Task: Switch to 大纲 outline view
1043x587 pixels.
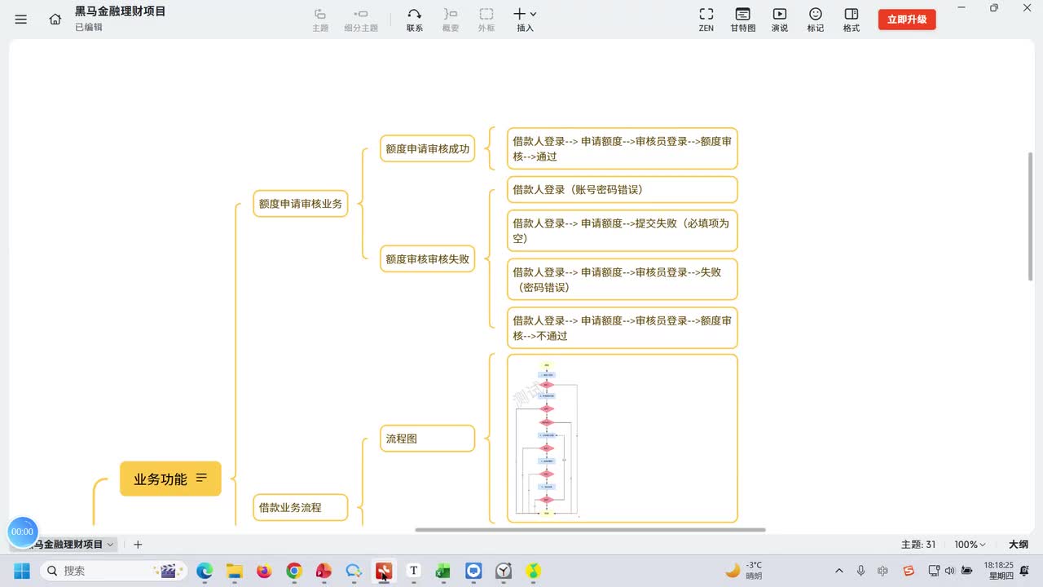Action: pyautogui.click(x=1019, y=544)
